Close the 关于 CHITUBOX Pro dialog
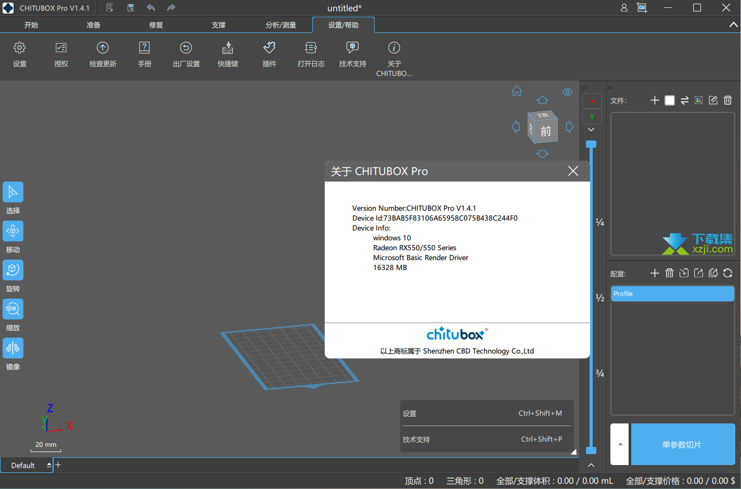The image size is (741, 489). [x=573, y=171]
